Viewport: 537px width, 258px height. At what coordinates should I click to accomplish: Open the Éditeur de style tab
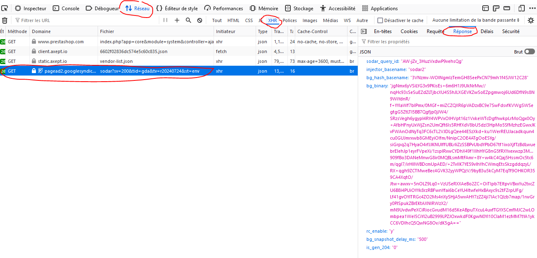(x=177, y=8)
